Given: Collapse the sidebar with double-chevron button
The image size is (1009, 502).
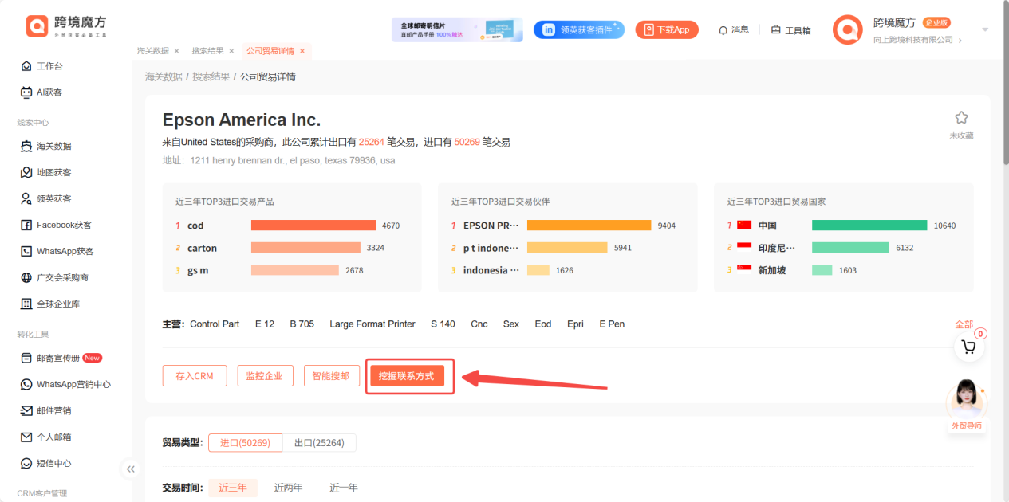Looking at the screenshot, I should point(131,469).
